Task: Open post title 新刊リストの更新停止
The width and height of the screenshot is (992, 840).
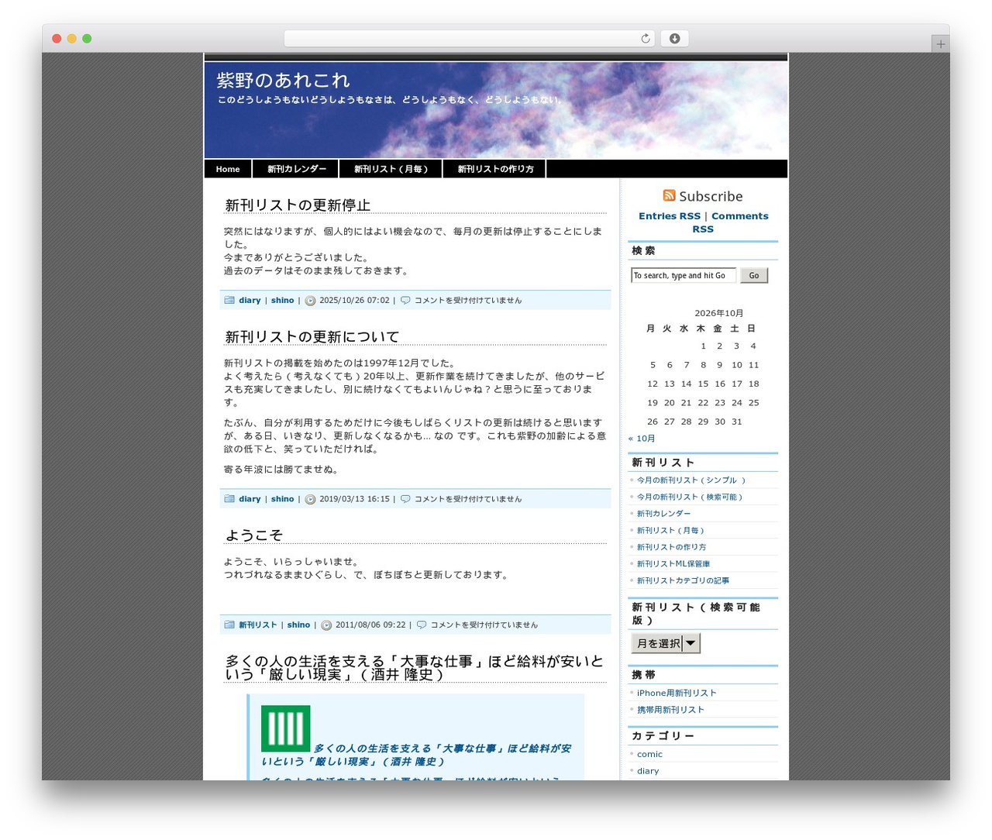Action: coord(298,205)
